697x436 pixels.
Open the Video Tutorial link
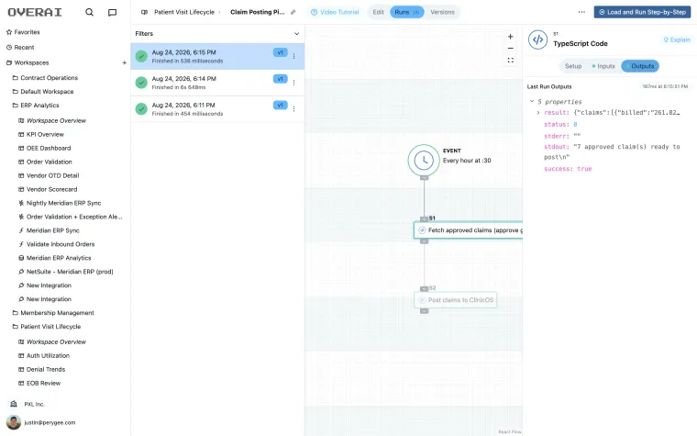point(335,12)
